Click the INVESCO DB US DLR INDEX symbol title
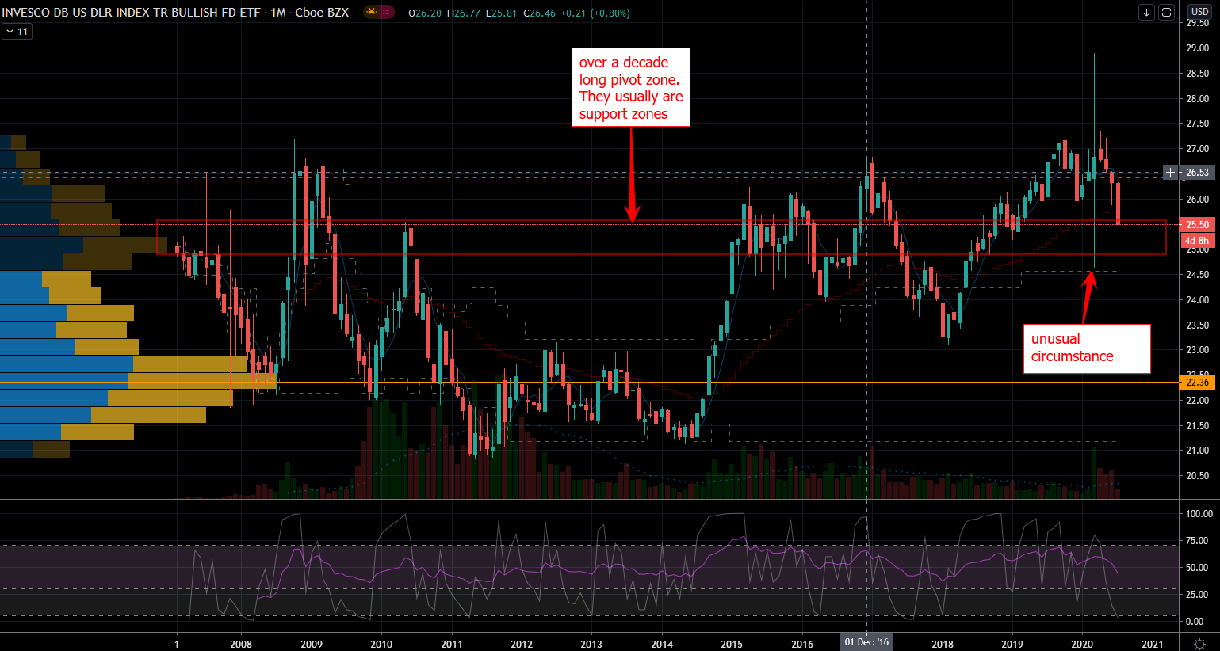 (x=131, y=13)
